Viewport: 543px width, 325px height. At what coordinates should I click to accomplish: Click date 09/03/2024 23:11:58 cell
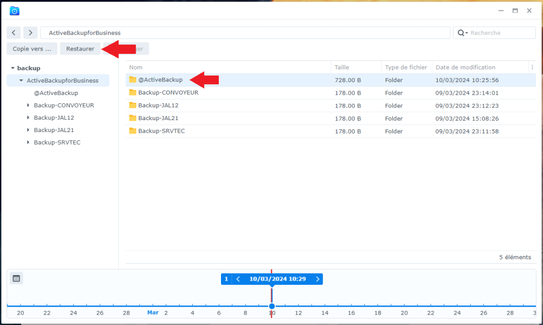[x=467, y=132]
